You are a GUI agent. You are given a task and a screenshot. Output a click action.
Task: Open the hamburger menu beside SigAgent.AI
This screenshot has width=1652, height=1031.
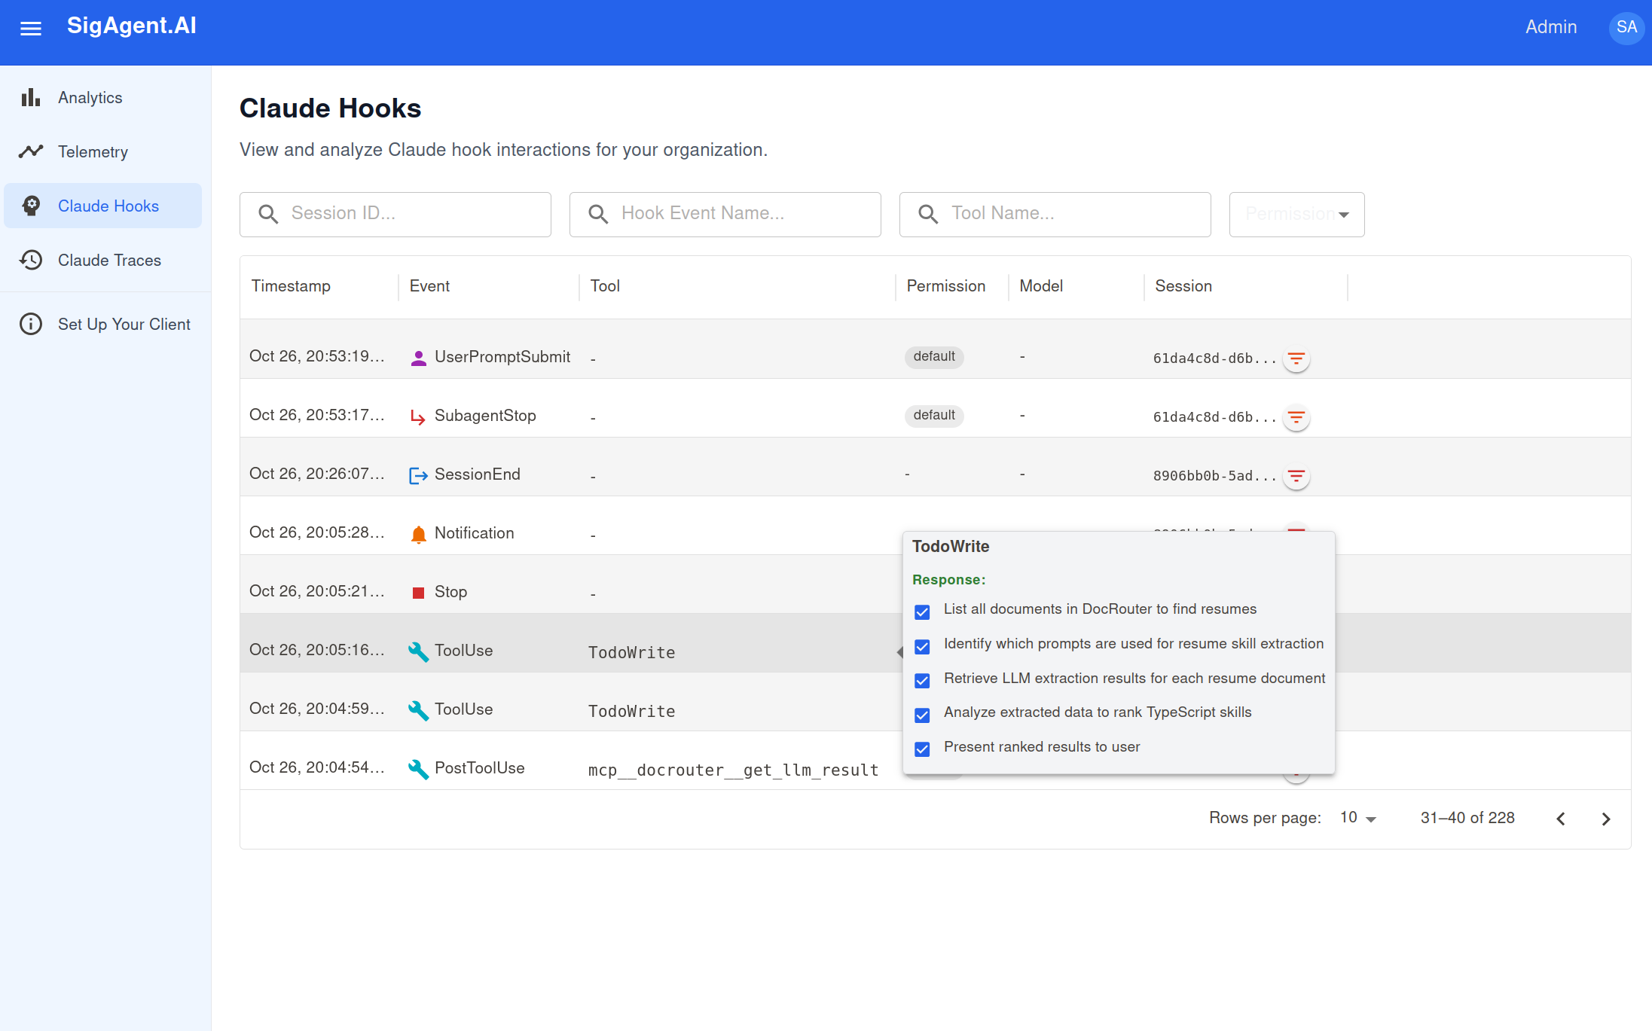(31, 28)
